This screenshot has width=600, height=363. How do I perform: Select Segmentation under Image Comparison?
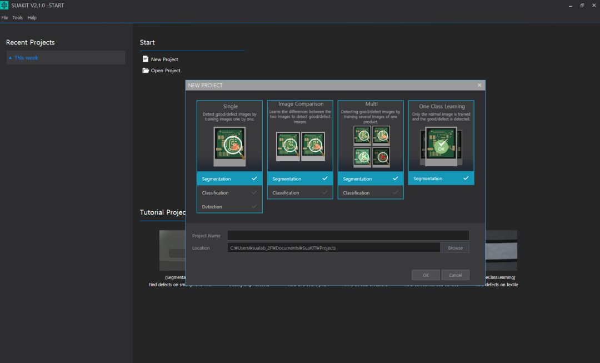click(x=300, y=179)
